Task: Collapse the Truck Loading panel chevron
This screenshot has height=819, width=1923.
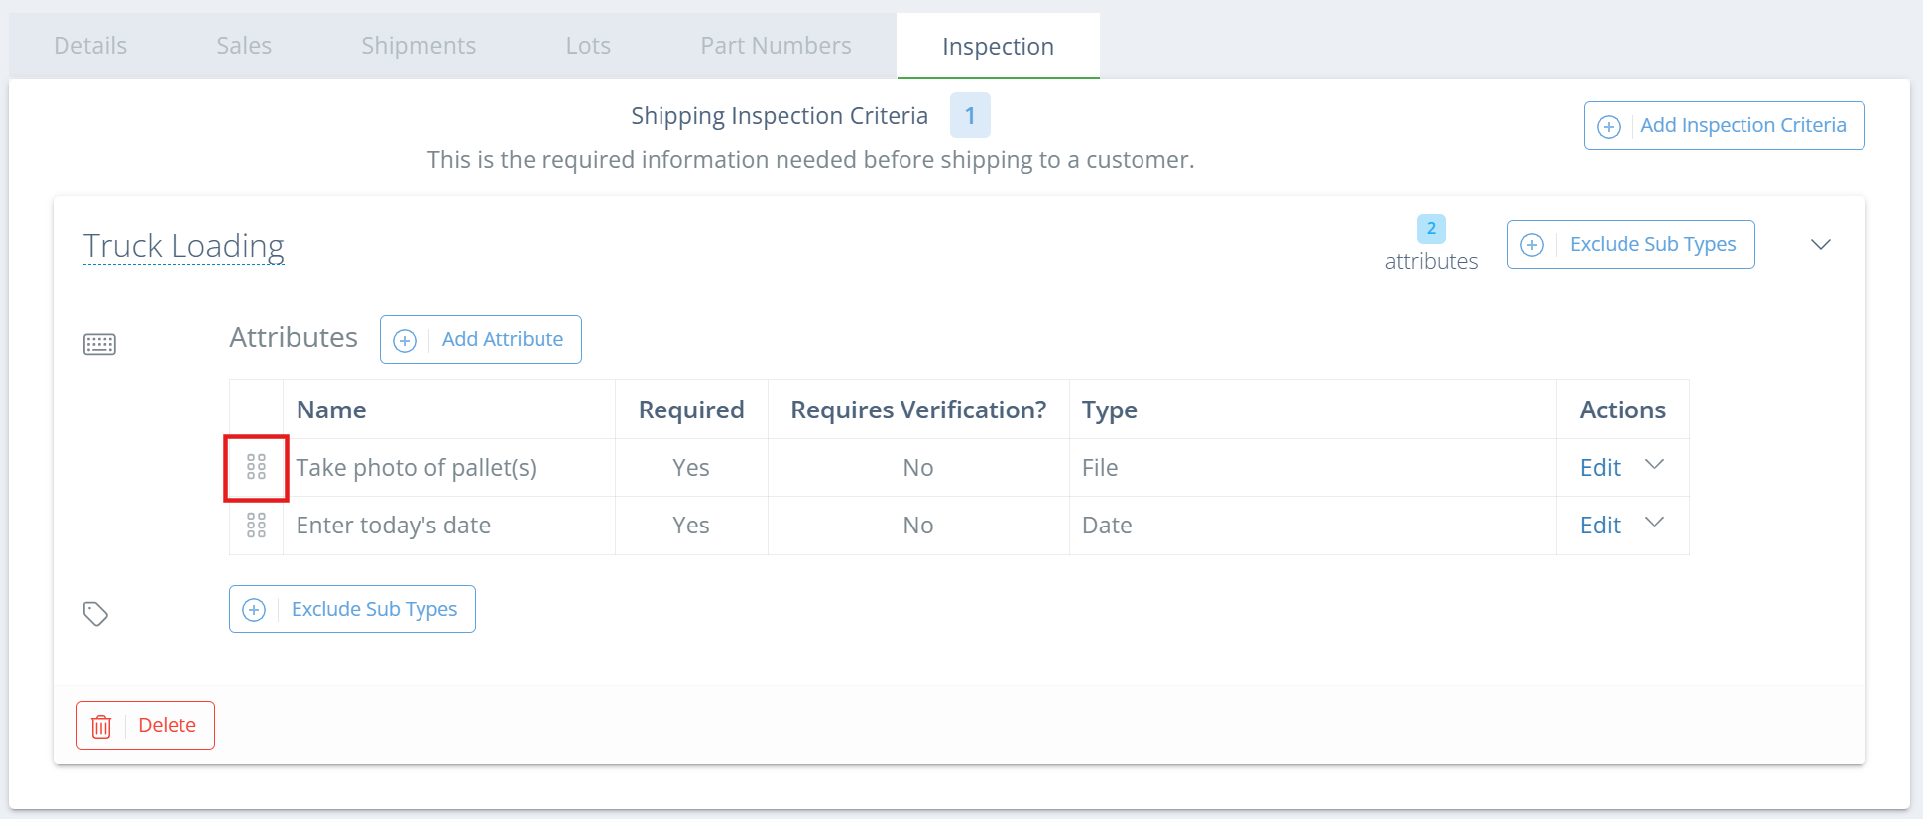Action: [x=1820, y=245]
